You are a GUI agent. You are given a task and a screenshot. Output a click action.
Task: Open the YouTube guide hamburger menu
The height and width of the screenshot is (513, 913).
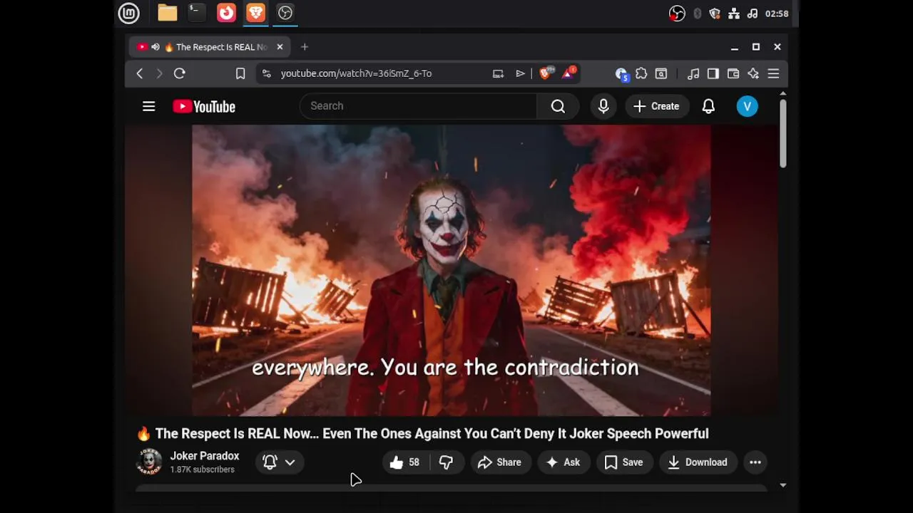(x=148, y=106)
